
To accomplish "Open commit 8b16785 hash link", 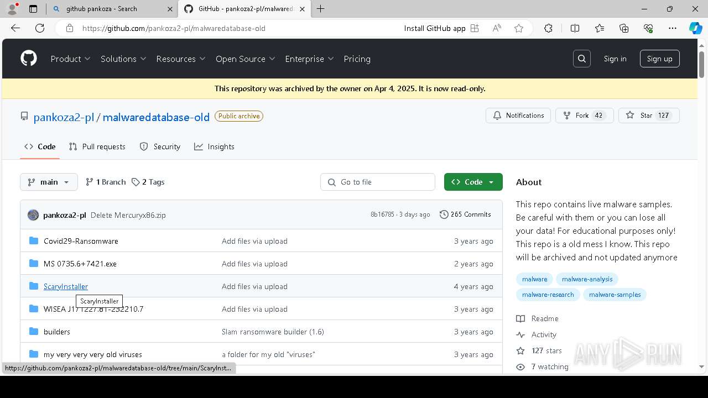I will pyautogui.click(x=382, y=214).
